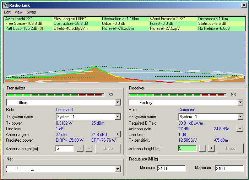Expand the Net selection dropdown
Image resolution: width=249 pixels, height=180 pixels.
[118, 169]
